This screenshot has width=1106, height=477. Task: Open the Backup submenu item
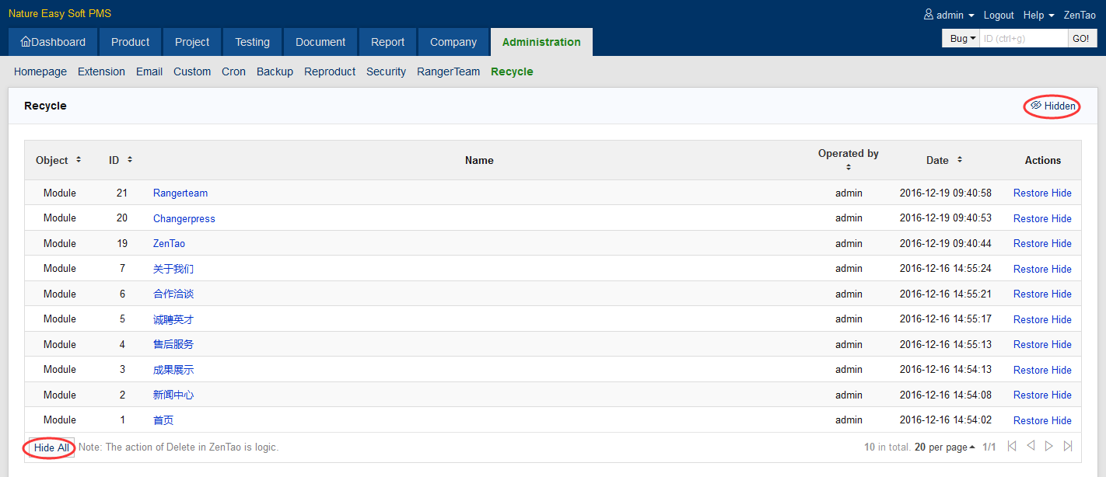coord(275,71)
